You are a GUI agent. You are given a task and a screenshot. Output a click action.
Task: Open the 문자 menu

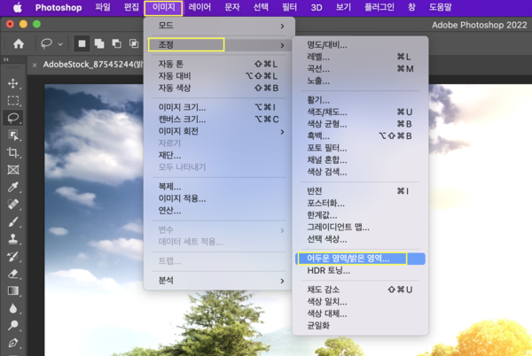232,7
